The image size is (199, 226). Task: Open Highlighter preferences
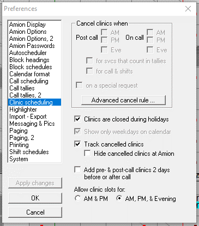34,109
